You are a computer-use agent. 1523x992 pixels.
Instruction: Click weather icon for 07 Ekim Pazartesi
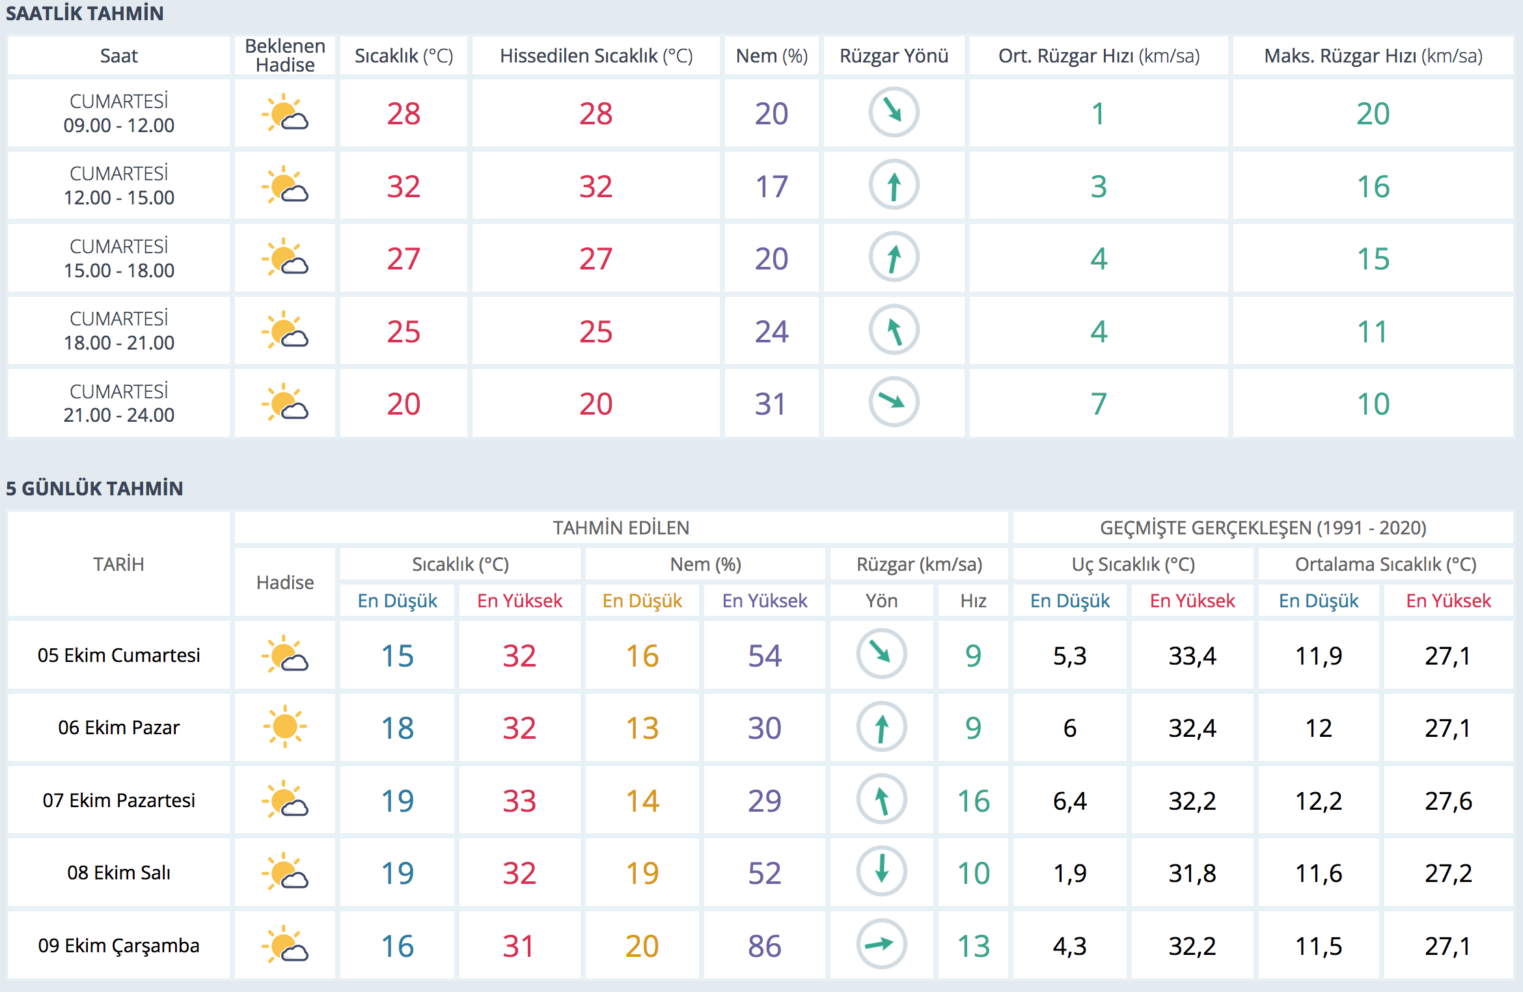[x=285, y=799]
